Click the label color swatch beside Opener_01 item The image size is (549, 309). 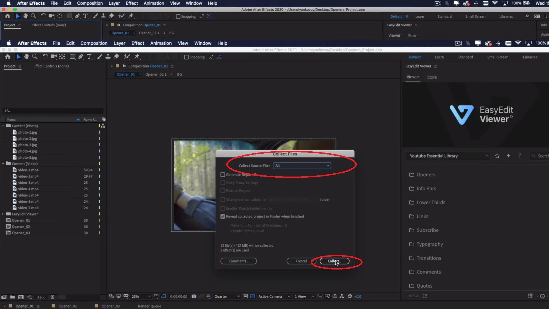[100, 220]
